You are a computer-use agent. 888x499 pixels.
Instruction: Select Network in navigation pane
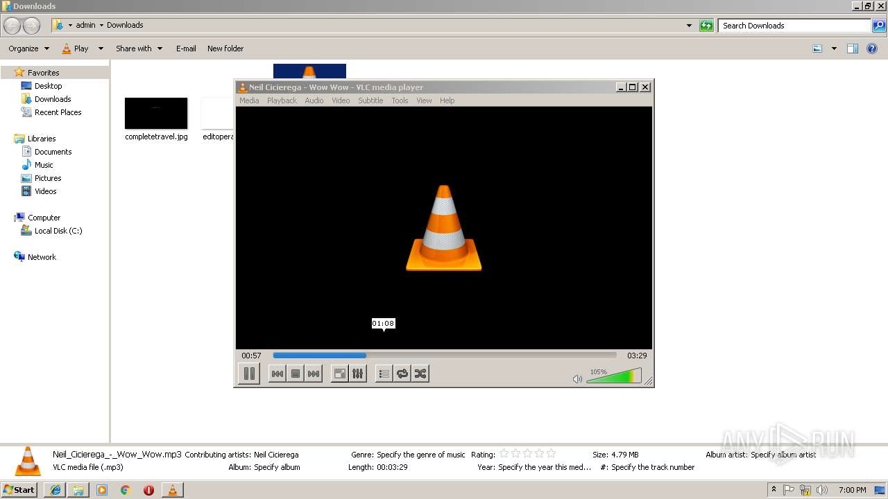click(42, 257)
